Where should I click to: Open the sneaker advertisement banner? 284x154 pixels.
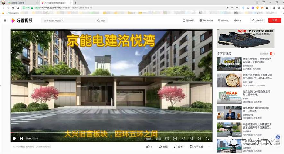245,38
